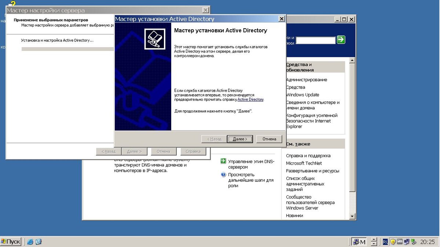Open the Пуск Start menu
440x247 pixels.
pyautogui.click(x=11, y=242)
